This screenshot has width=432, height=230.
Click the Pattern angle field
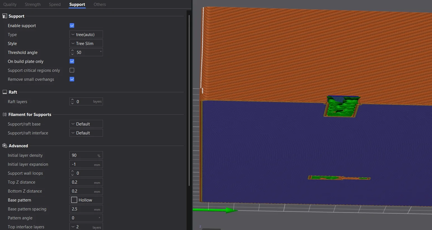tap(86, 218)
